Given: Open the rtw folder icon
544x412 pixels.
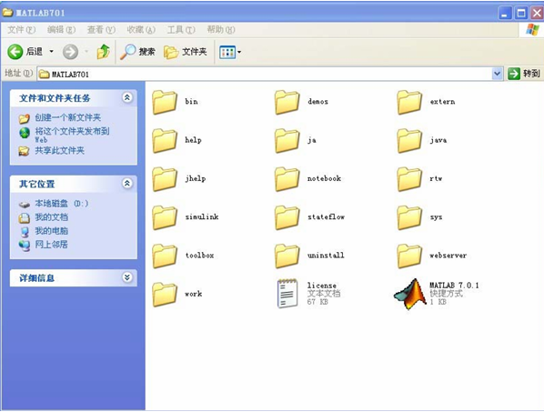Looking at the screenshot, I should [x=409, y=179].
